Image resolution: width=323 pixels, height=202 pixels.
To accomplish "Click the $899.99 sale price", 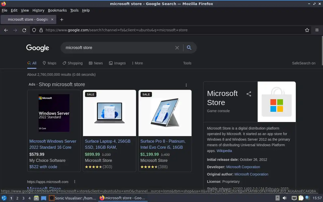I will (92, 154).
